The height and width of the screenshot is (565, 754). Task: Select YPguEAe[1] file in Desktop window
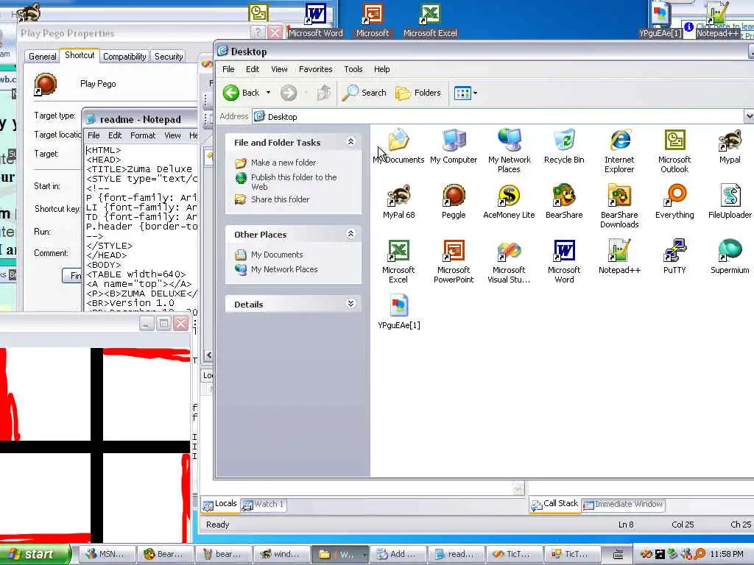(398, 312)
